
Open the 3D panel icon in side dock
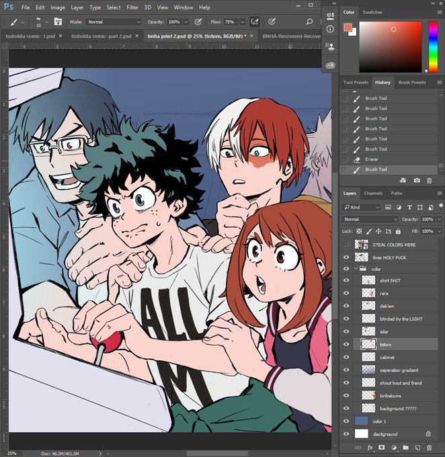pos(330,15)
